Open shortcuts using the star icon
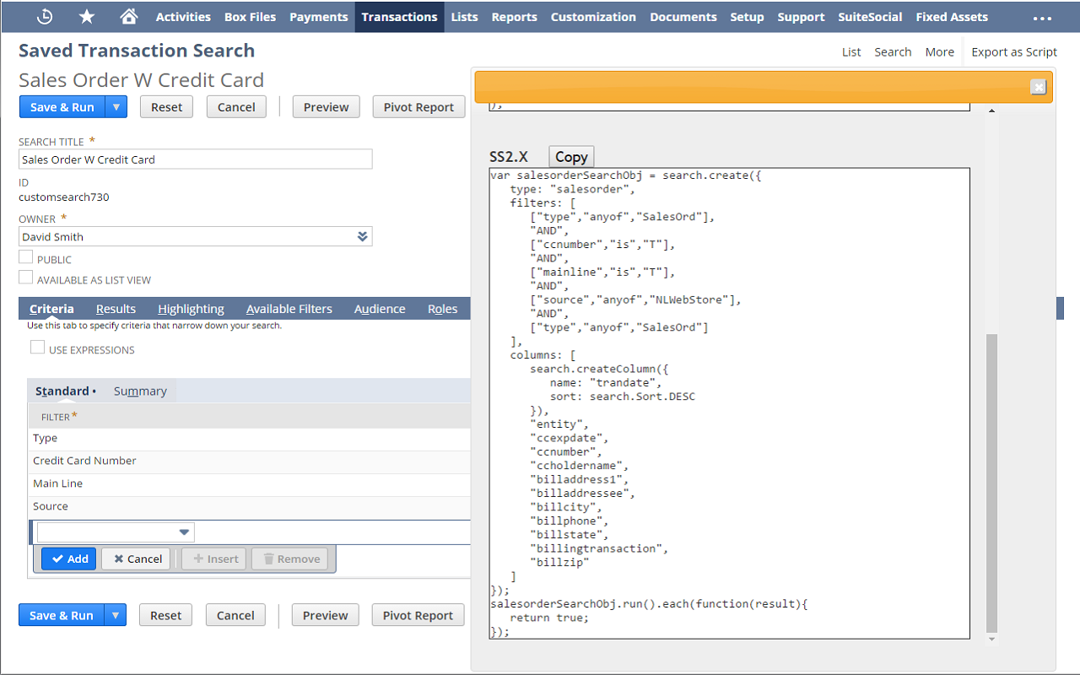1080x675 pixels. 86,16
